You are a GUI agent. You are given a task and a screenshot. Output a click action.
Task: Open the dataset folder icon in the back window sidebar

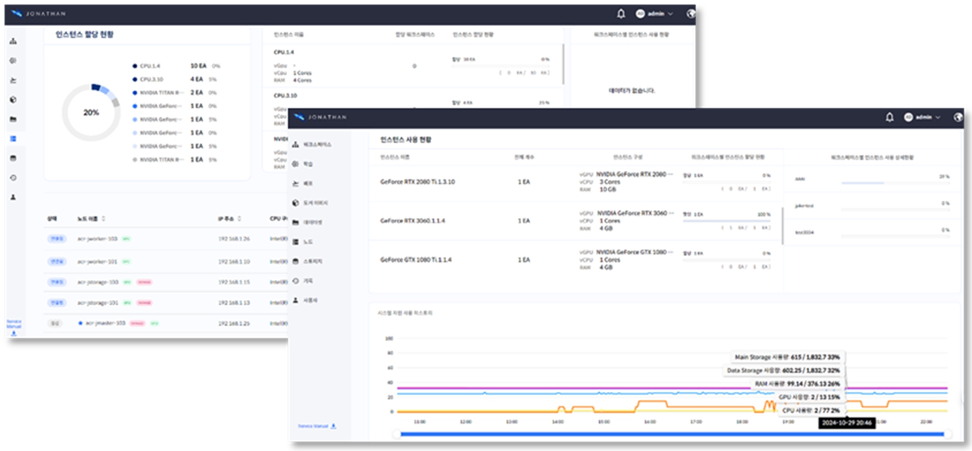click(x=13, y=119)
